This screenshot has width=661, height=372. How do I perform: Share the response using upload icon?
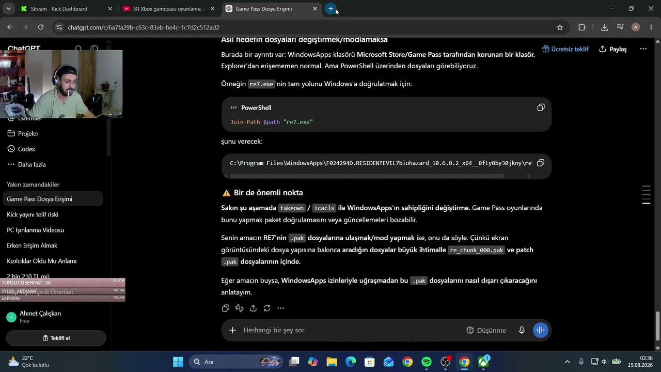coord(253,308)
